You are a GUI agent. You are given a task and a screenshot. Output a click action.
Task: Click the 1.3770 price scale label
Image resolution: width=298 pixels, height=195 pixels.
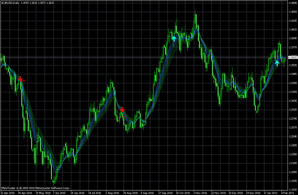tap(293, 47)
